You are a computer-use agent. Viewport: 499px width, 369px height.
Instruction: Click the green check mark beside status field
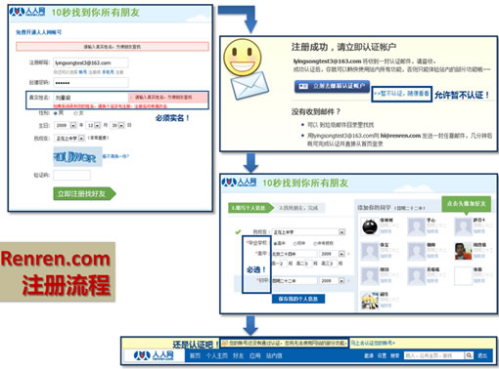[x=238, y=232]
